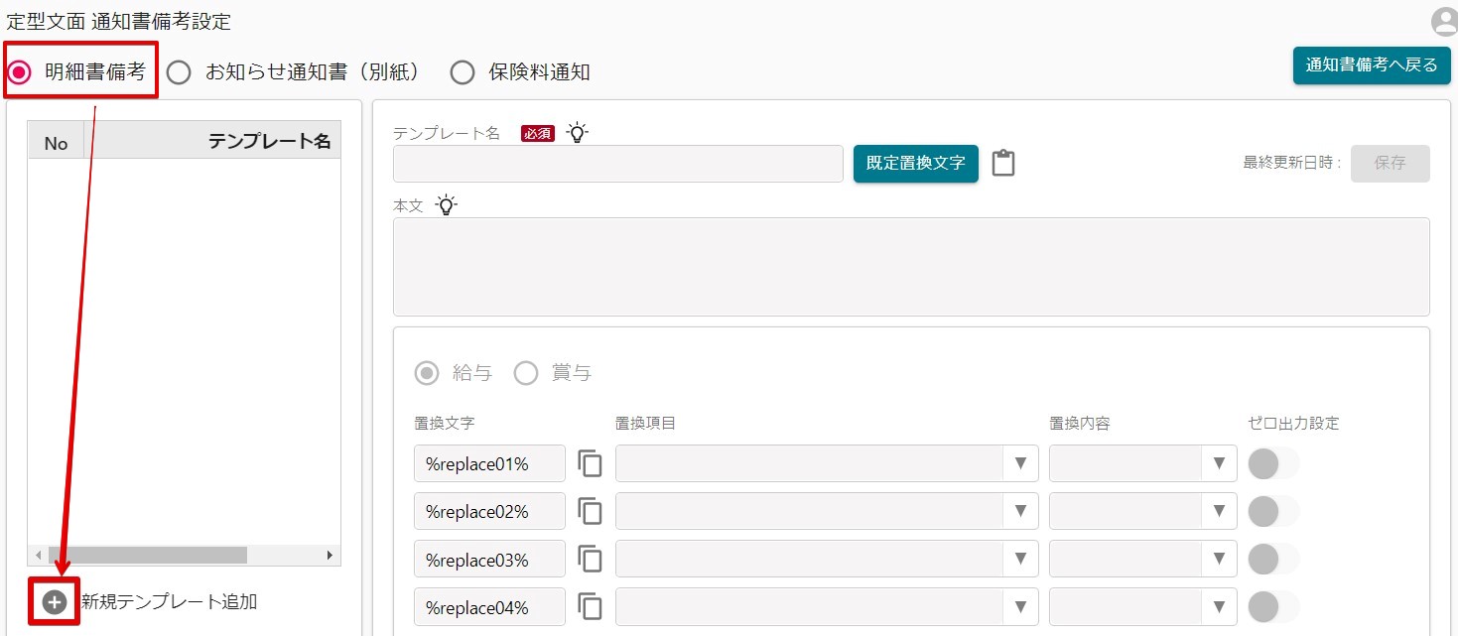Click the 通知書備考へ戻る button
The width and height of the screenshot is (1458, 636).
tap(1372, 65)
